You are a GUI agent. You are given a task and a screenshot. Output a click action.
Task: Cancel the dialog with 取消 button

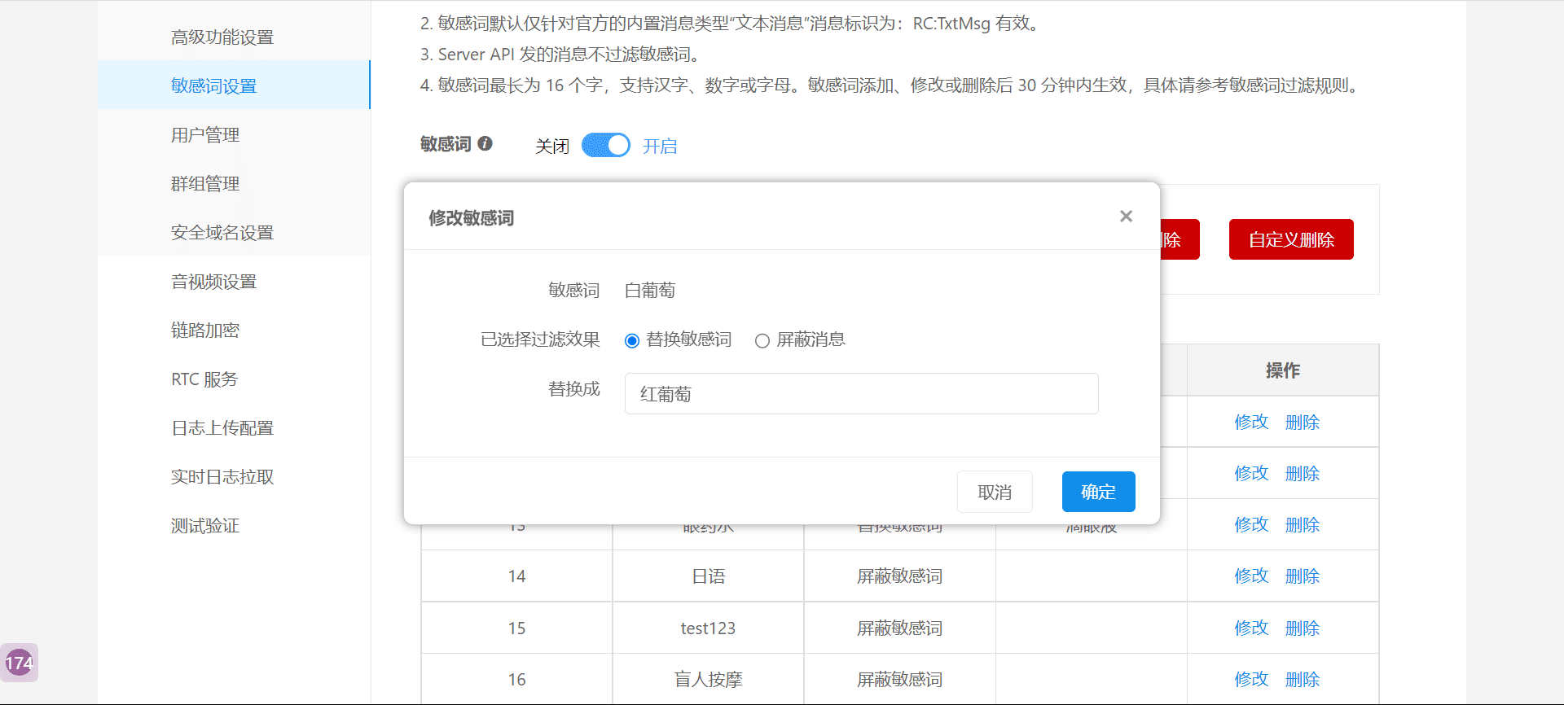(995, 492)
